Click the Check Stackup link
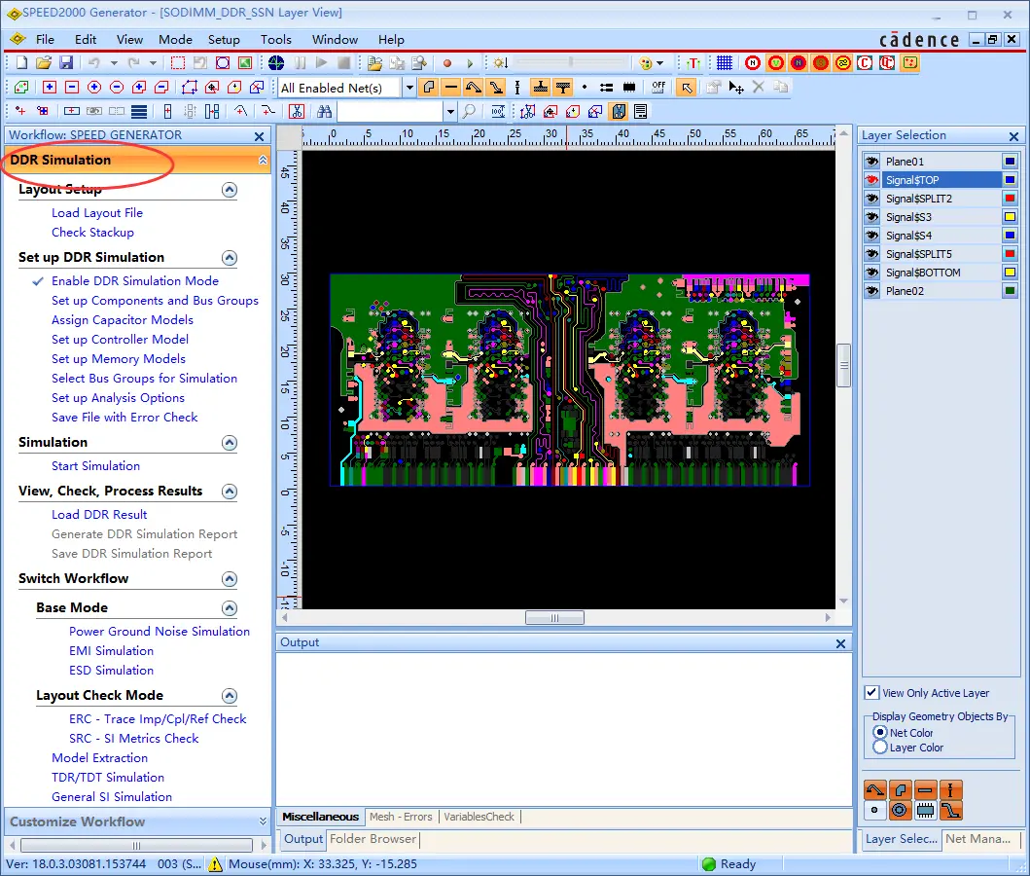1030x876 pixels. coord(92,232)
